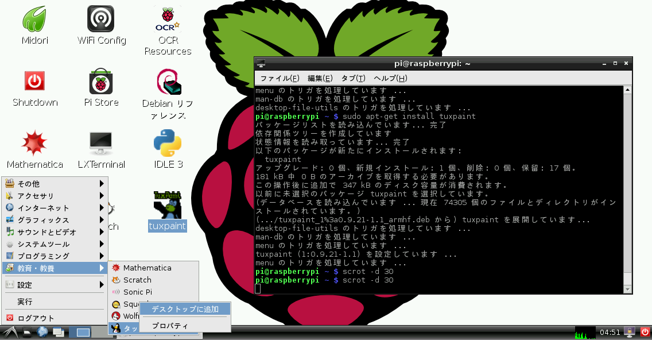The height and width of the screenshot is (340, 652).
Task: Choose デスクトップに追加 in the context menu
Action: (x=185, y=309)
